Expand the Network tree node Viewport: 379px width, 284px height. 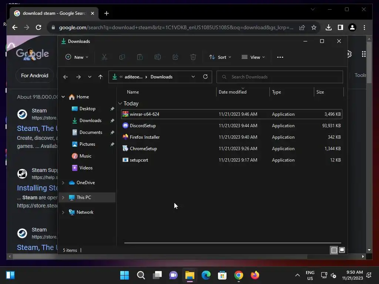click(63, 212)
